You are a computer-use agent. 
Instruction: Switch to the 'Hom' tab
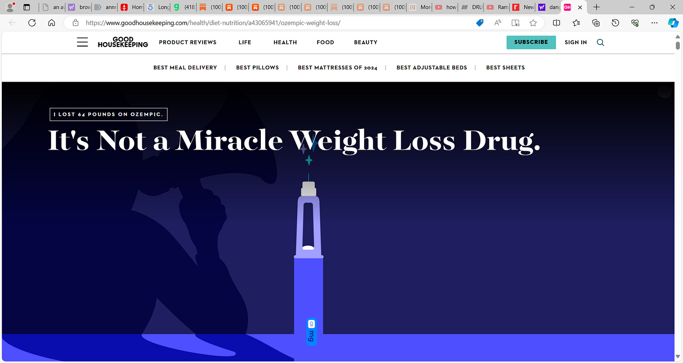point(131,8)
